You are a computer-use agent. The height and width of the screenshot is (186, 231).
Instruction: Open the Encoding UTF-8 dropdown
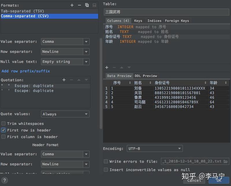tap(154, 148)
